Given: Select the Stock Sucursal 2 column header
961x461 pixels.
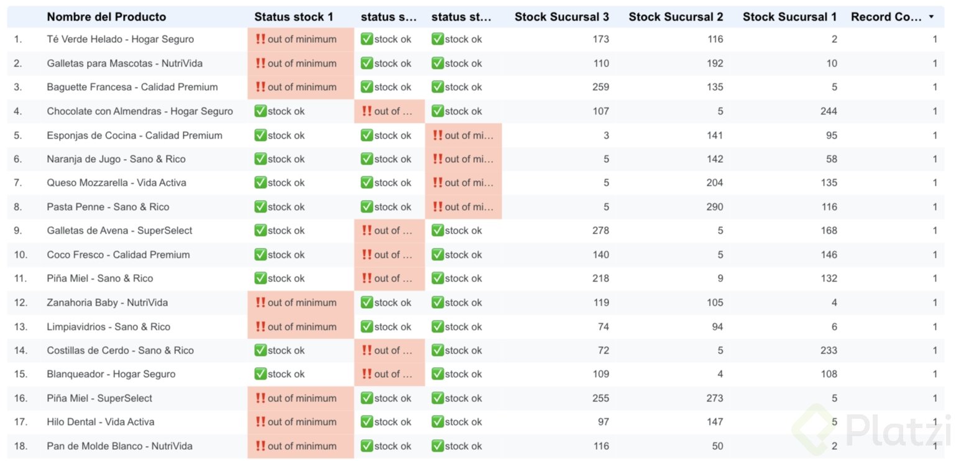Looking at the screenshot, I should tap(676, 17).
